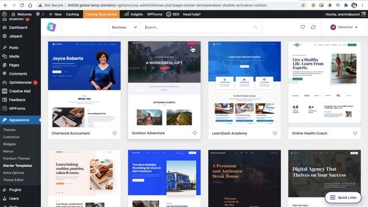Click the browser address bar URL
Viewport: 368px width, 207px height.
[167, 5]
